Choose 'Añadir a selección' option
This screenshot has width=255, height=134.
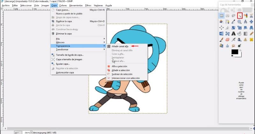(121, 70)
